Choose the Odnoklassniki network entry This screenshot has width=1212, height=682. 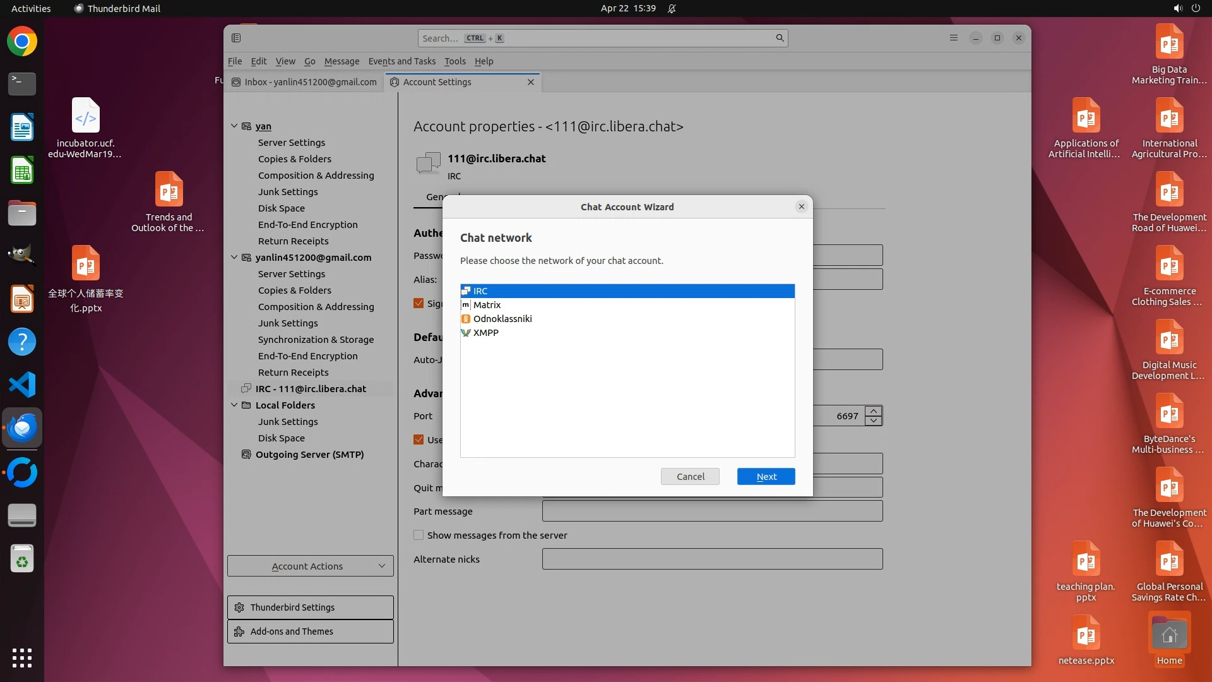[502, 319]
